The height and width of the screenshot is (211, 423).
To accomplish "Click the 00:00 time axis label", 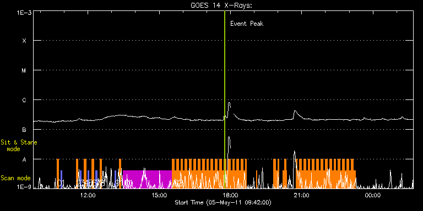I will point(373,195).
